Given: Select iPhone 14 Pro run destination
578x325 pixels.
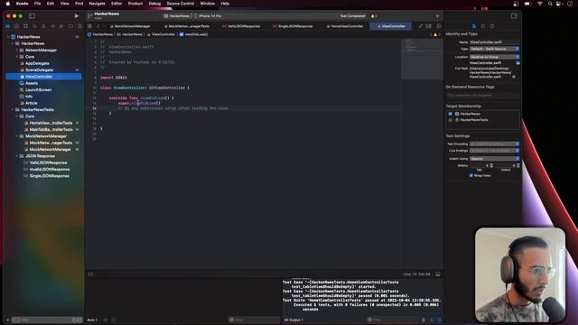Looking at the screenshot, I should pyautogui.click(x=208, y=16).
